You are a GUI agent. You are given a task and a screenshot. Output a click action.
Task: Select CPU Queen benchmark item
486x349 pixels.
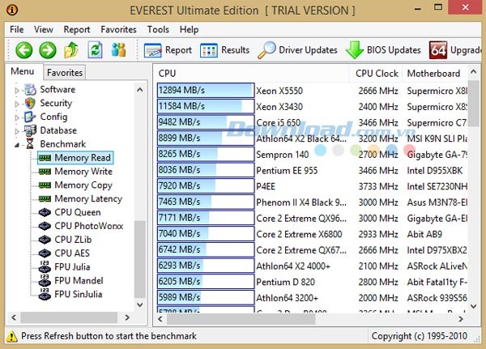pyautogui.click(x=77, y=212)
